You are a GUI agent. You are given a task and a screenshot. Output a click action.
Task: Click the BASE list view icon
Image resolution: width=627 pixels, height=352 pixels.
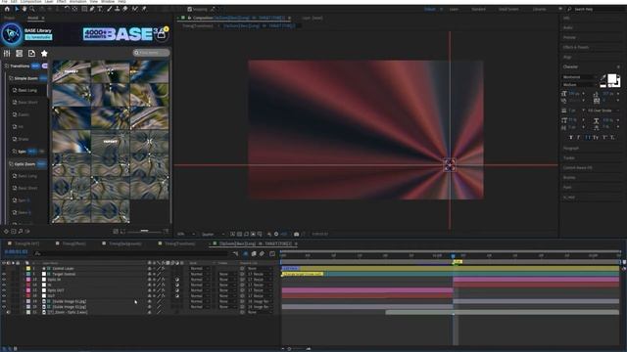pyautogui.click(x=20, y=53)
